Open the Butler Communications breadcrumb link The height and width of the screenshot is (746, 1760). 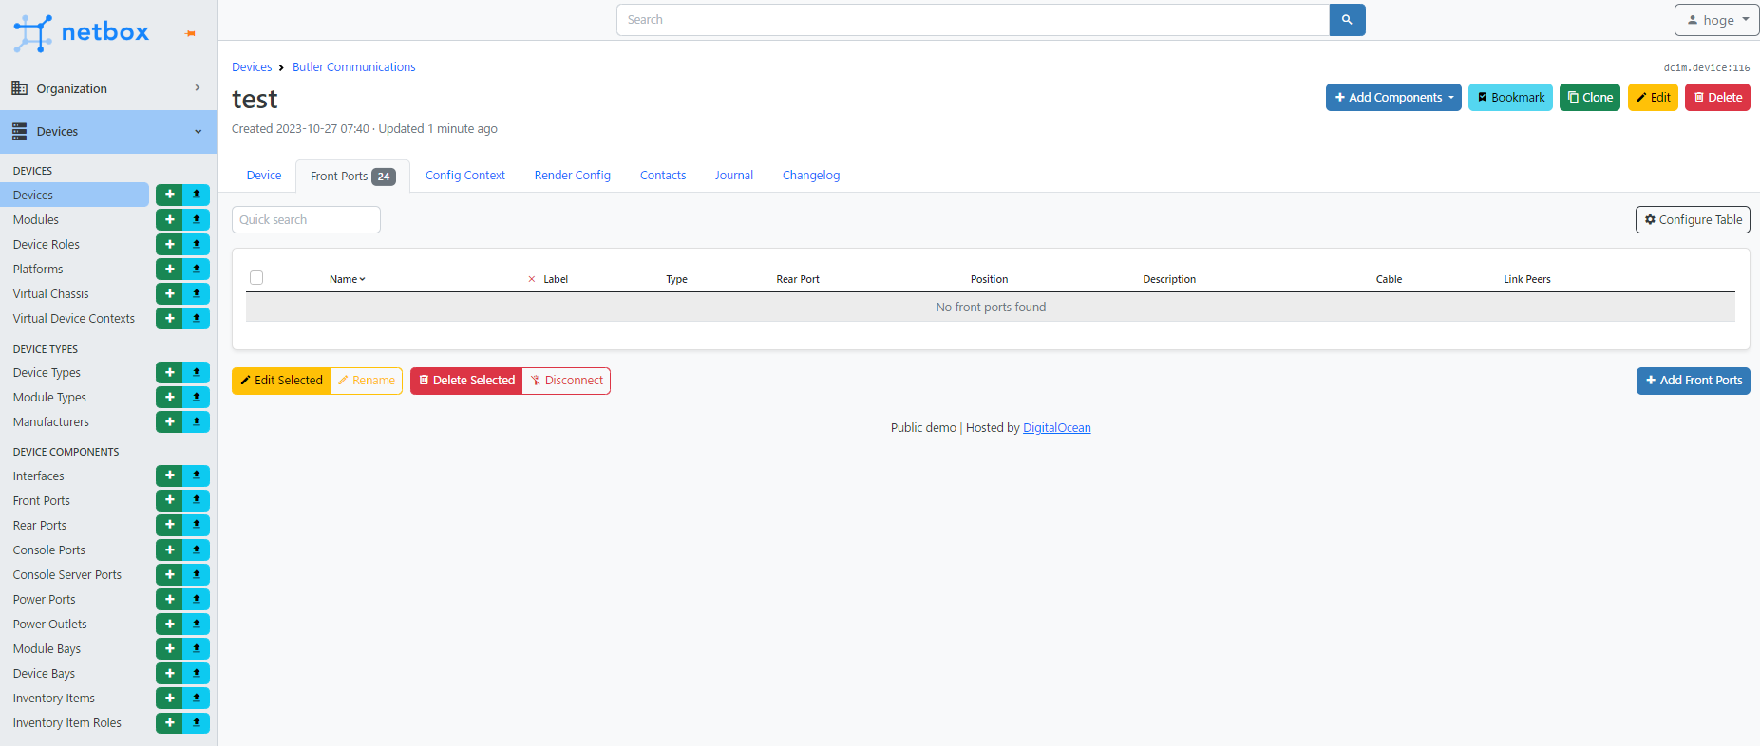pos(353,67)
